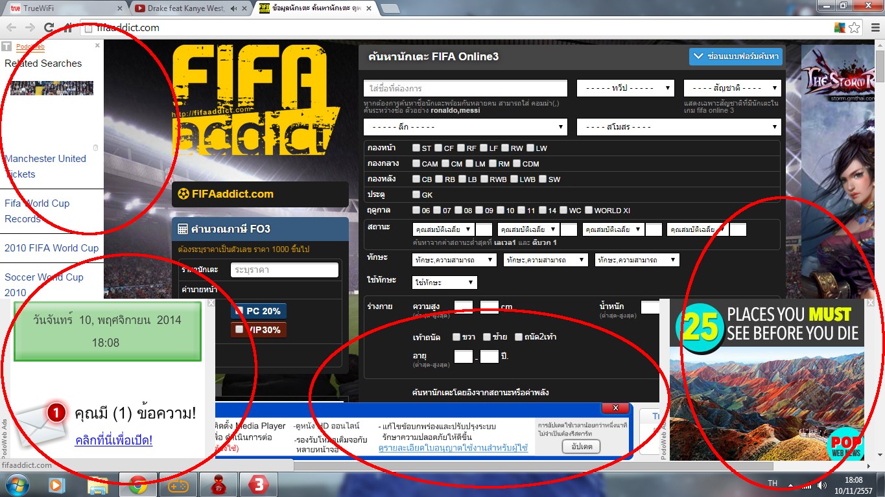Open the 2010 FIFA World Cup link
The height and width of the screenshot is (497, 885).
point(52,248)
